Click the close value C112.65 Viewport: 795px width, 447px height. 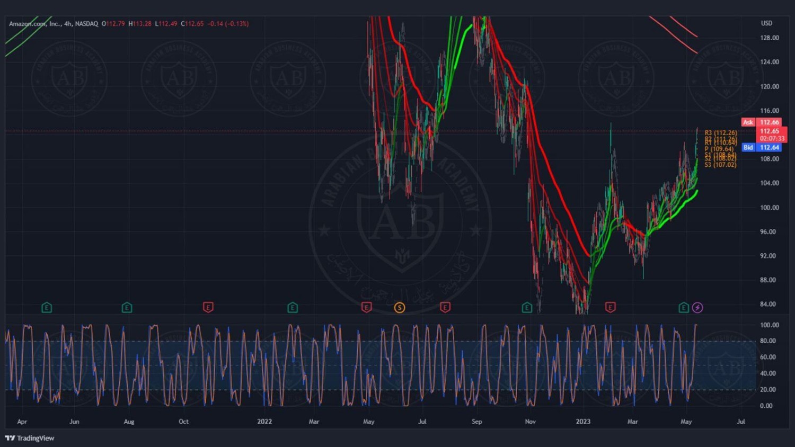pyautogui.click(x=192, y=23)
